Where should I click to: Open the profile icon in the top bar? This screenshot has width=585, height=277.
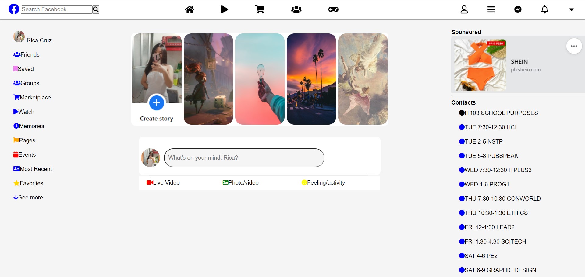464,10
